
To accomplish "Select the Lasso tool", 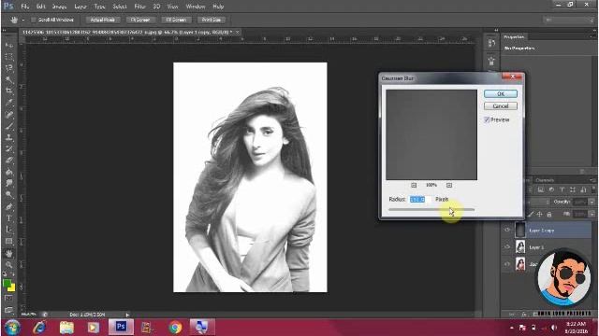I will point(9,68).
